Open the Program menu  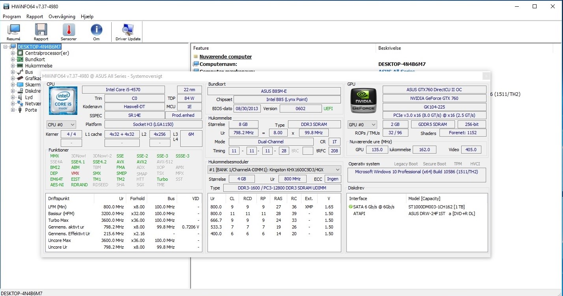[12, 17]
